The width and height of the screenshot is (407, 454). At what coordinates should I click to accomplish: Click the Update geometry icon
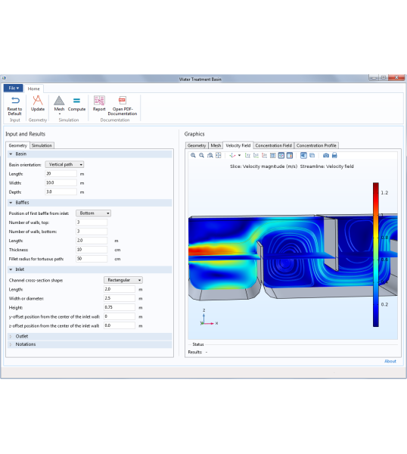tap(38, 101)
